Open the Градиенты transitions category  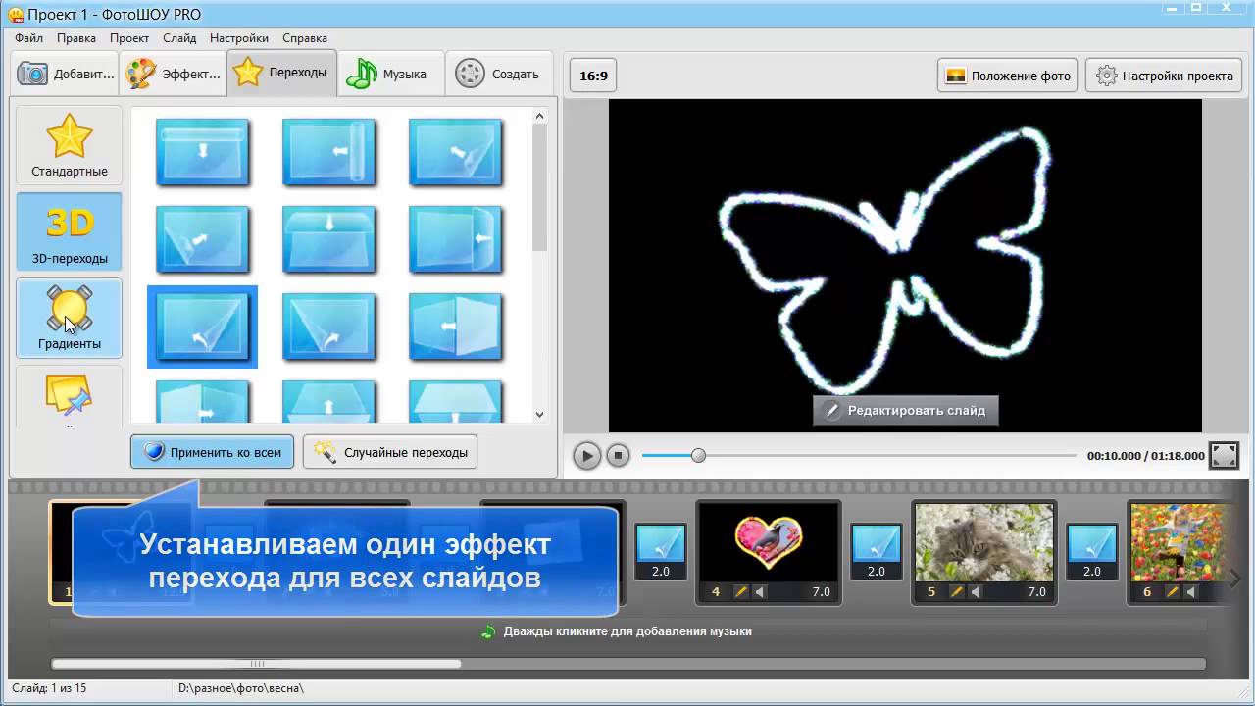tap(70, 318)
